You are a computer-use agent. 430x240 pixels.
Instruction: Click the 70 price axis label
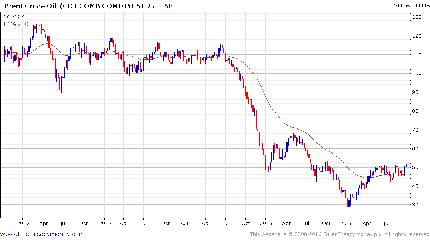(x=416, y=130)
